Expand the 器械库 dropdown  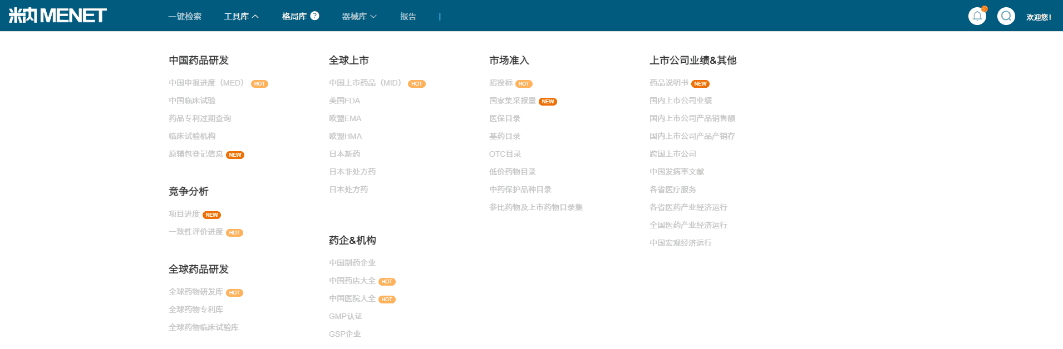(x=359, y=17)
